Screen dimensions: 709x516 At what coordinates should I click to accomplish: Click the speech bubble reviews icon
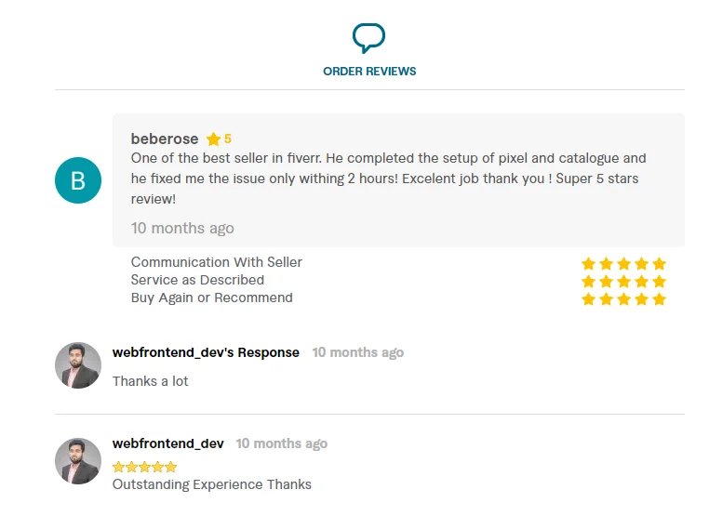(x=368, y=38)
